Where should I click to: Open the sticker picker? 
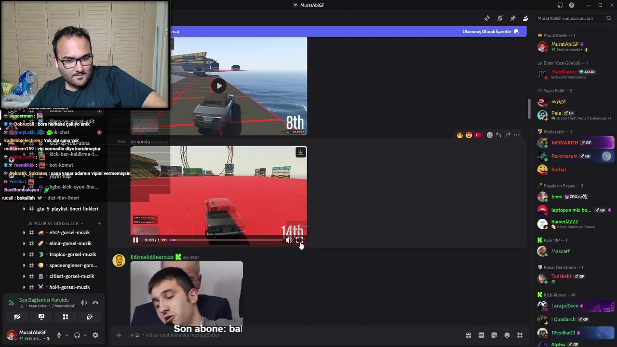(x=494, y=335)
